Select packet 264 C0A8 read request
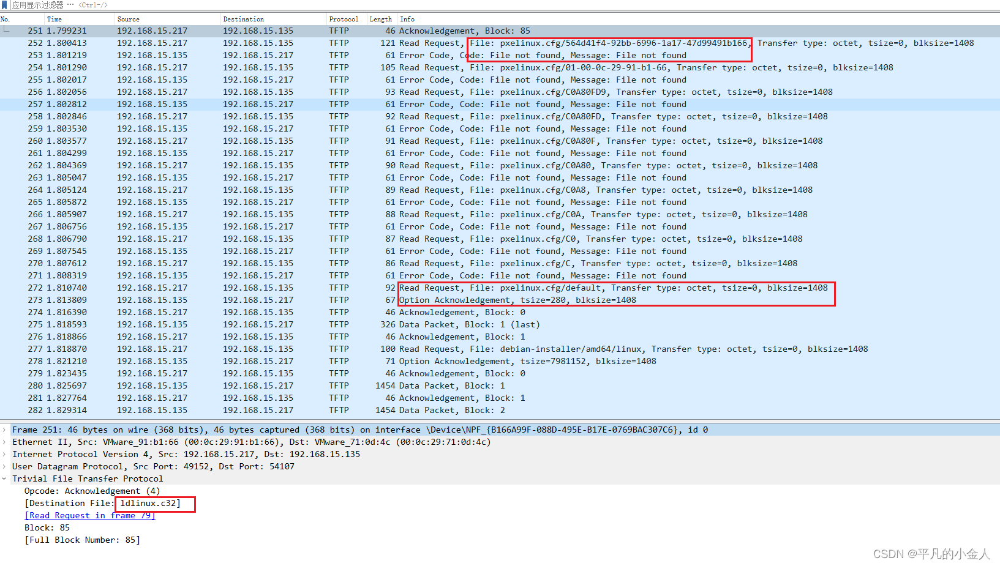Viewport: 1000px width, 566px height. [x=500, y=190]
